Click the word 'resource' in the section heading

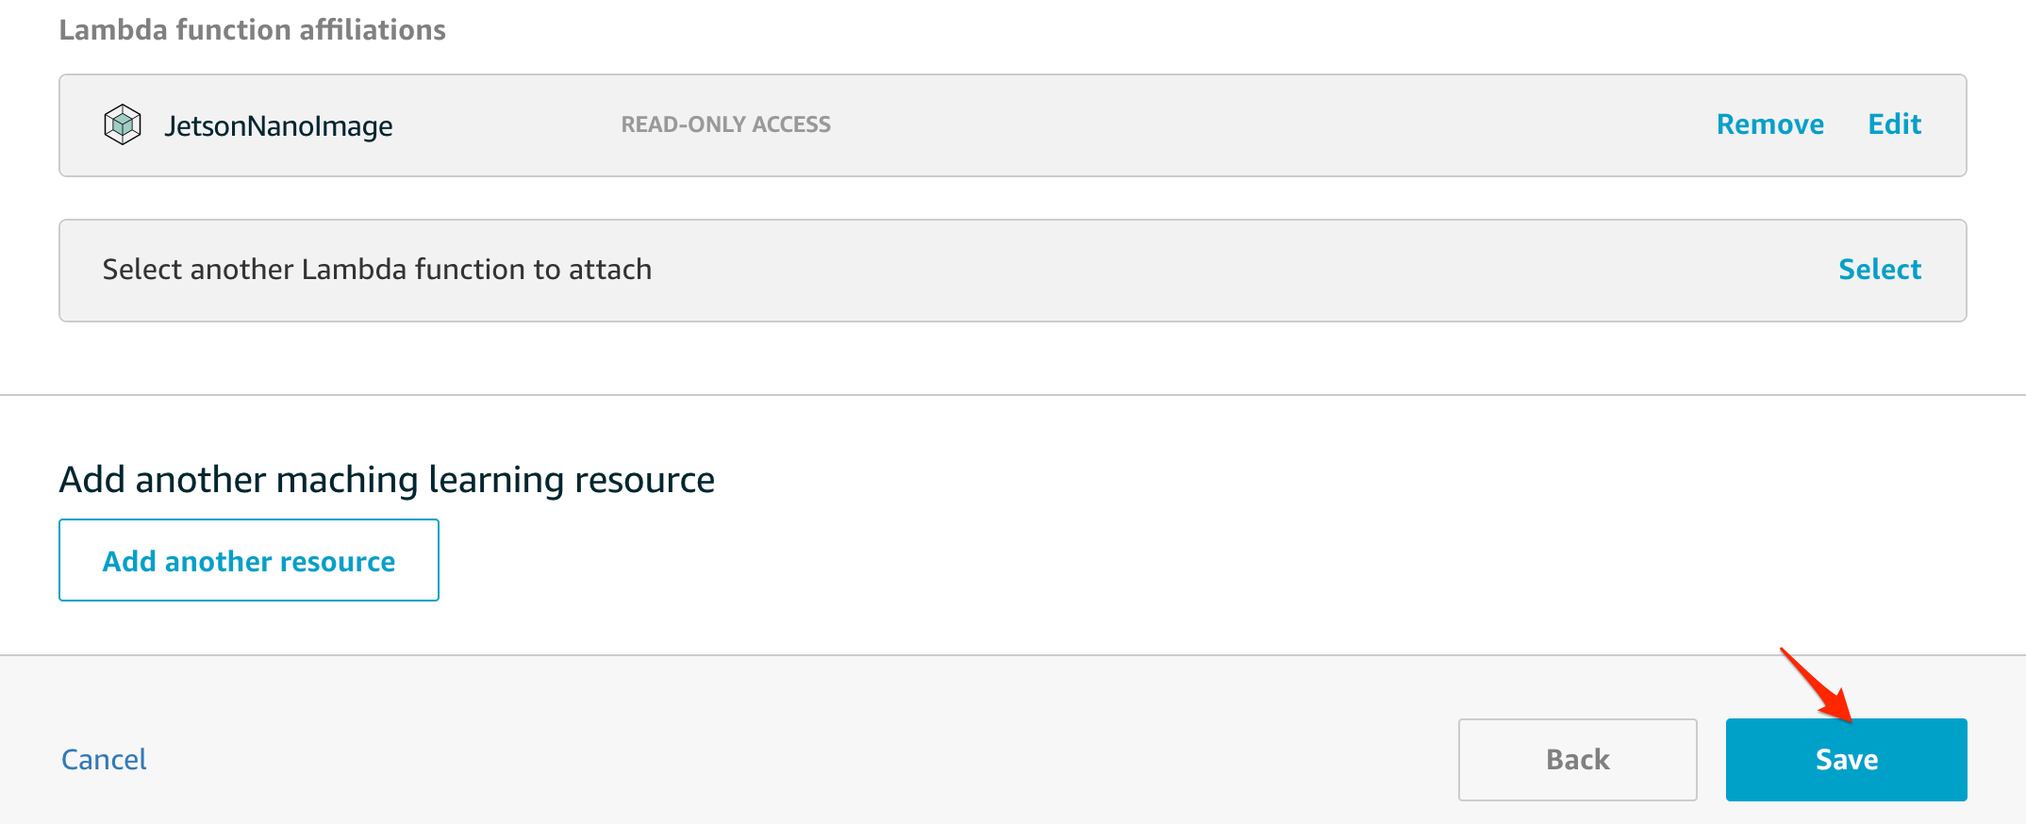(x=644, y=480)
